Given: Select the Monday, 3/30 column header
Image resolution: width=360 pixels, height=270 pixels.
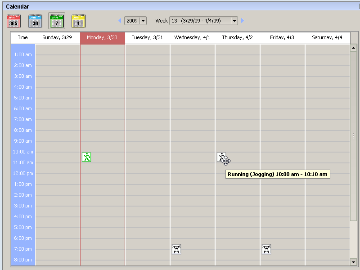Looking at the screenshot, I should [x=102, y=38].
